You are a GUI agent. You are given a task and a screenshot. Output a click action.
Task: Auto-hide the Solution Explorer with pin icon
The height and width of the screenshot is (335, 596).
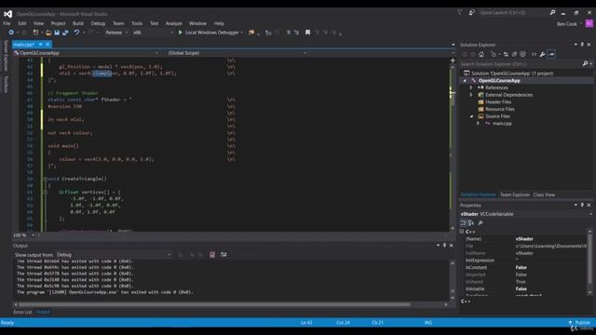582,45
